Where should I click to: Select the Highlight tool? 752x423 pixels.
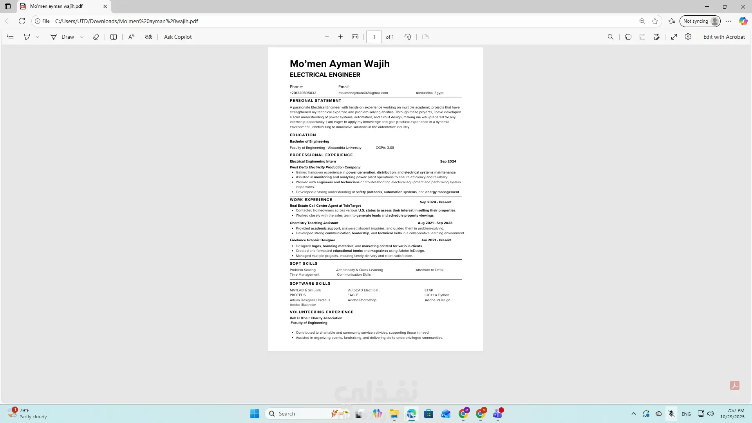click(27, 37)
